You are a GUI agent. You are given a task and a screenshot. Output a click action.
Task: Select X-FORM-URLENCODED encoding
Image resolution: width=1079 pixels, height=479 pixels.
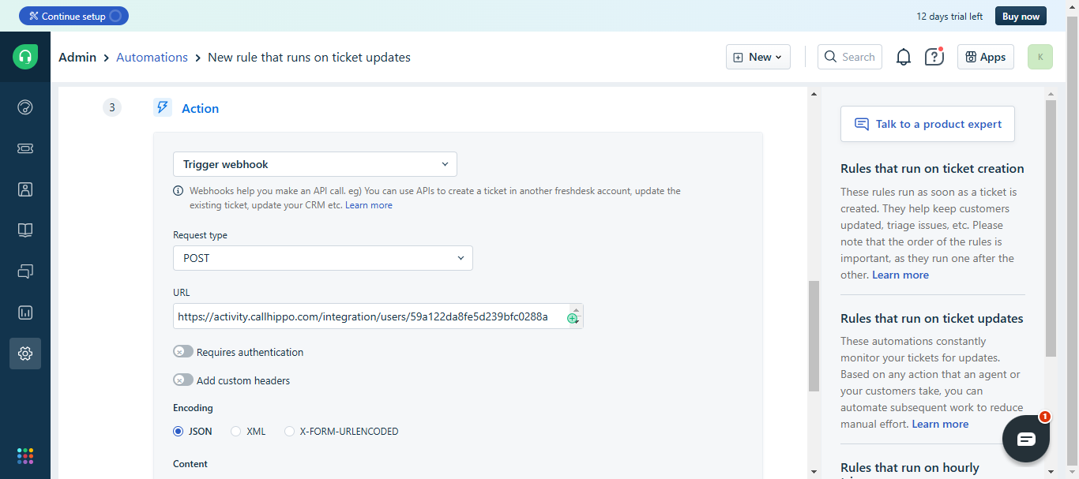click(x=289, y=432)
